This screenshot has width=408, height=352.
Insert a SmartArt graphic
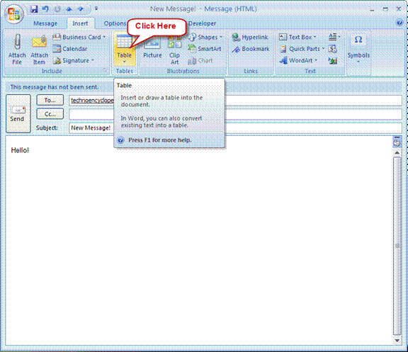(x=205, y=49)
